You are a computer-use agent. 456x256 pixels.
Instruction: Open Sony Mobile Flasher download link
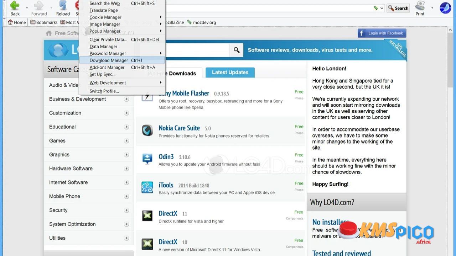point(184,93)
